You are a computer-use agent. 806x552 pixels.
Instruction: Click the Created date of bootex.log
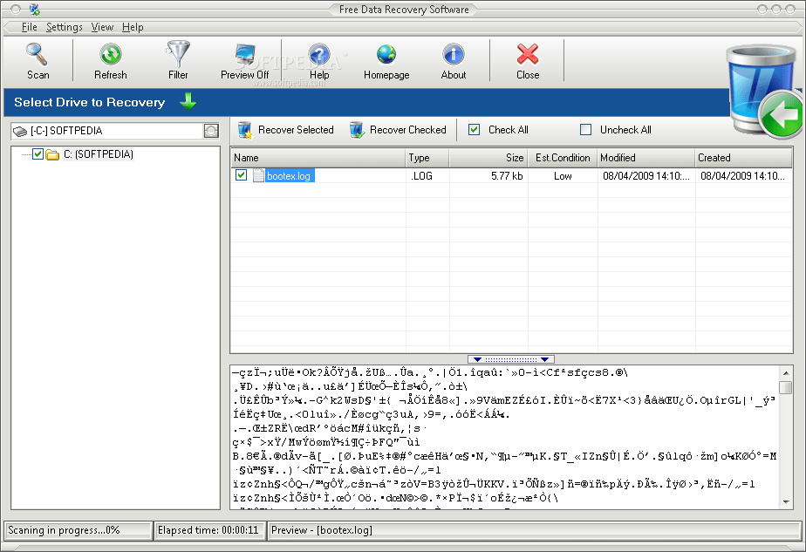pos(743,176)
